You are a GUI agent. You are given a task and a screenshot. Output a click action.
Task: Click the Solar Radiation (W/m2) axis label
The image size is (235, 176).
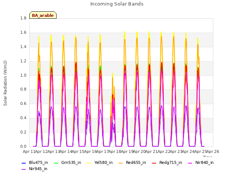tap(5, 83)
